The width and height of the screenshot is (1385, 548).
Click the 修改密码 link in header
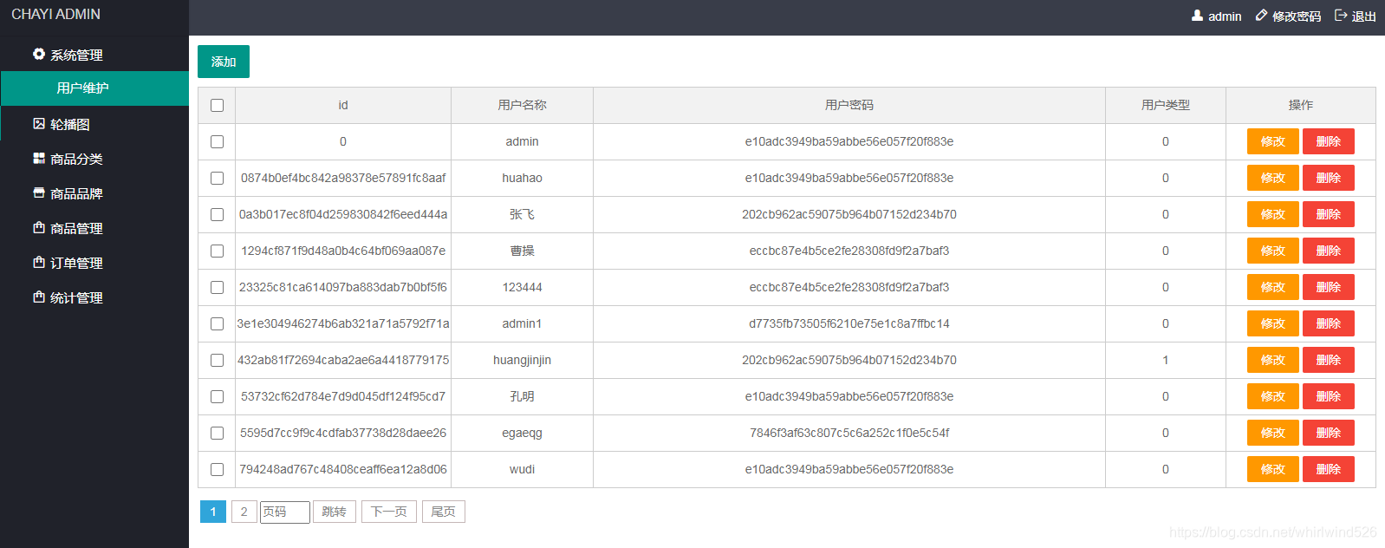pyautogui.click(x=1297, y=16)
